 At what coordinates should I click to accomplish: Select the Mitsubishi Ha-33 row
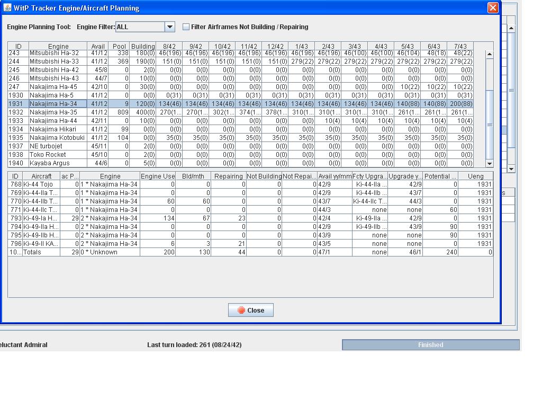[x=241, y=61]
